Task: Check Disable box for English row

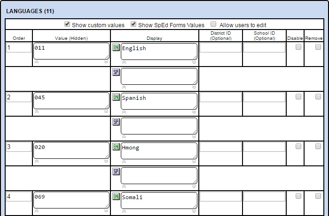Action: click(298, 47)
